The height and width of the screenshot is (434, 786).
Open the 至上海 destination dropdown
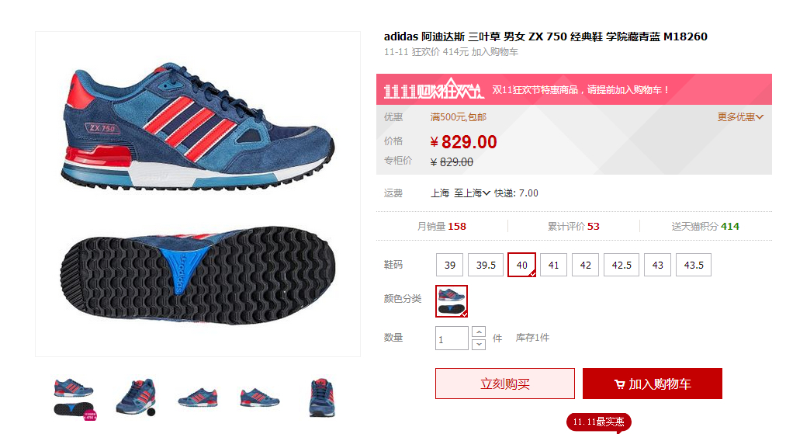coord(472,193)
